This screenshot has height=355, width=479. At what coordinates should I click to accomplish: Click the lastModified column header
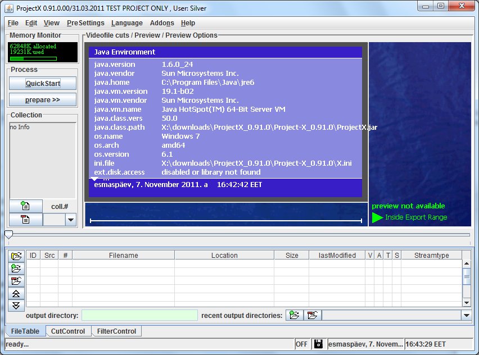[x=337, y=255]
